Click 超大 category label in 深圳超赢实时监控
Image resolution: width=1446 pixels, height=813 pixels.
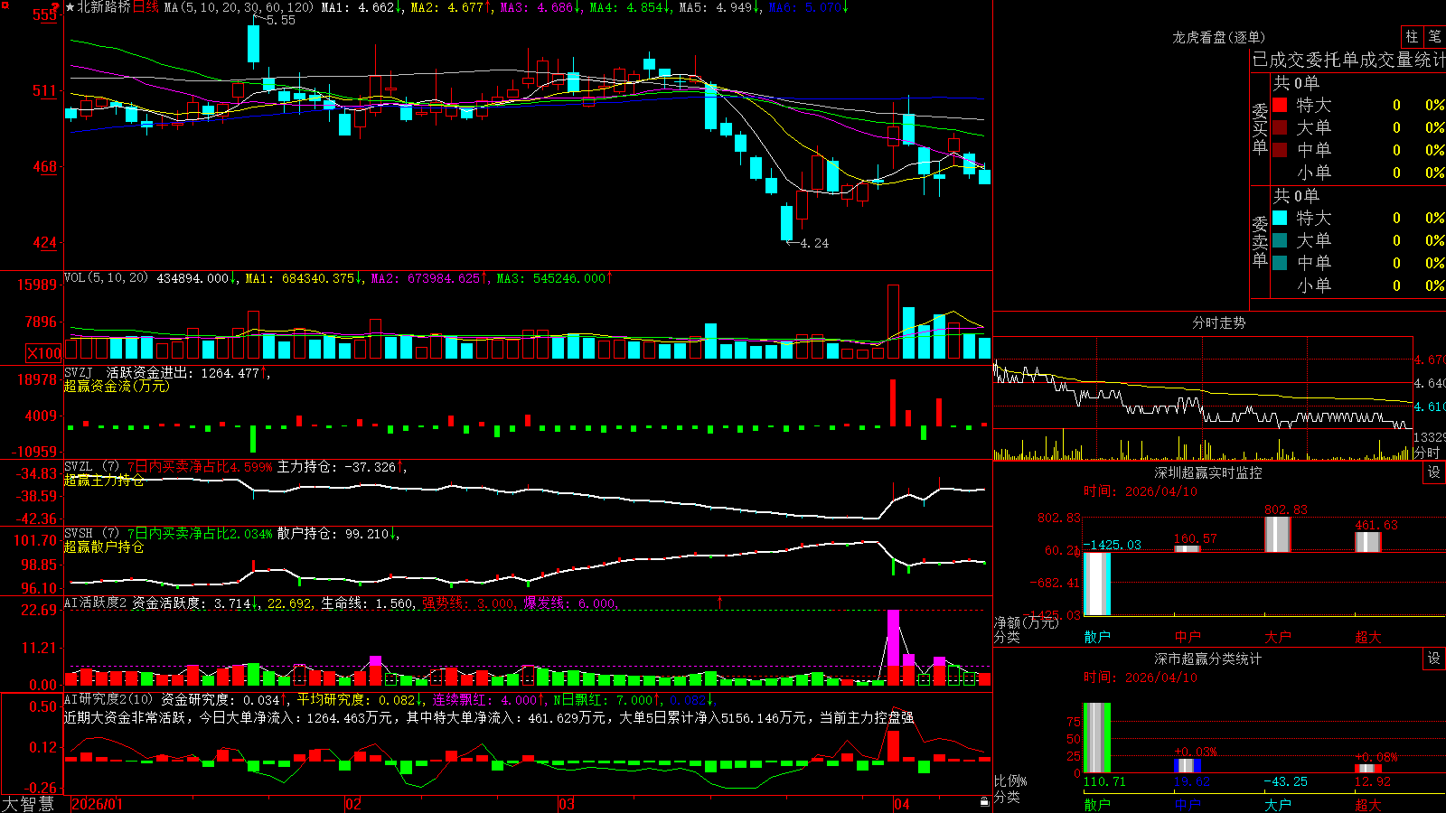(1368, 637)
